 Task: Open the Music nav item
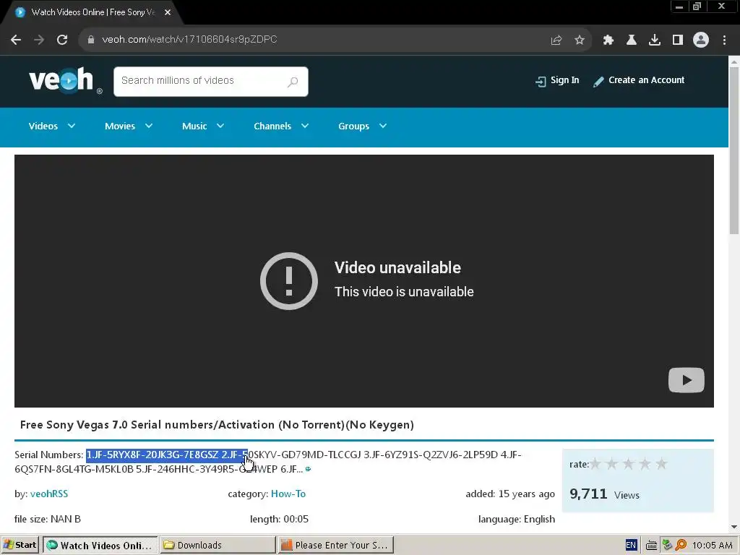point(194,126)
